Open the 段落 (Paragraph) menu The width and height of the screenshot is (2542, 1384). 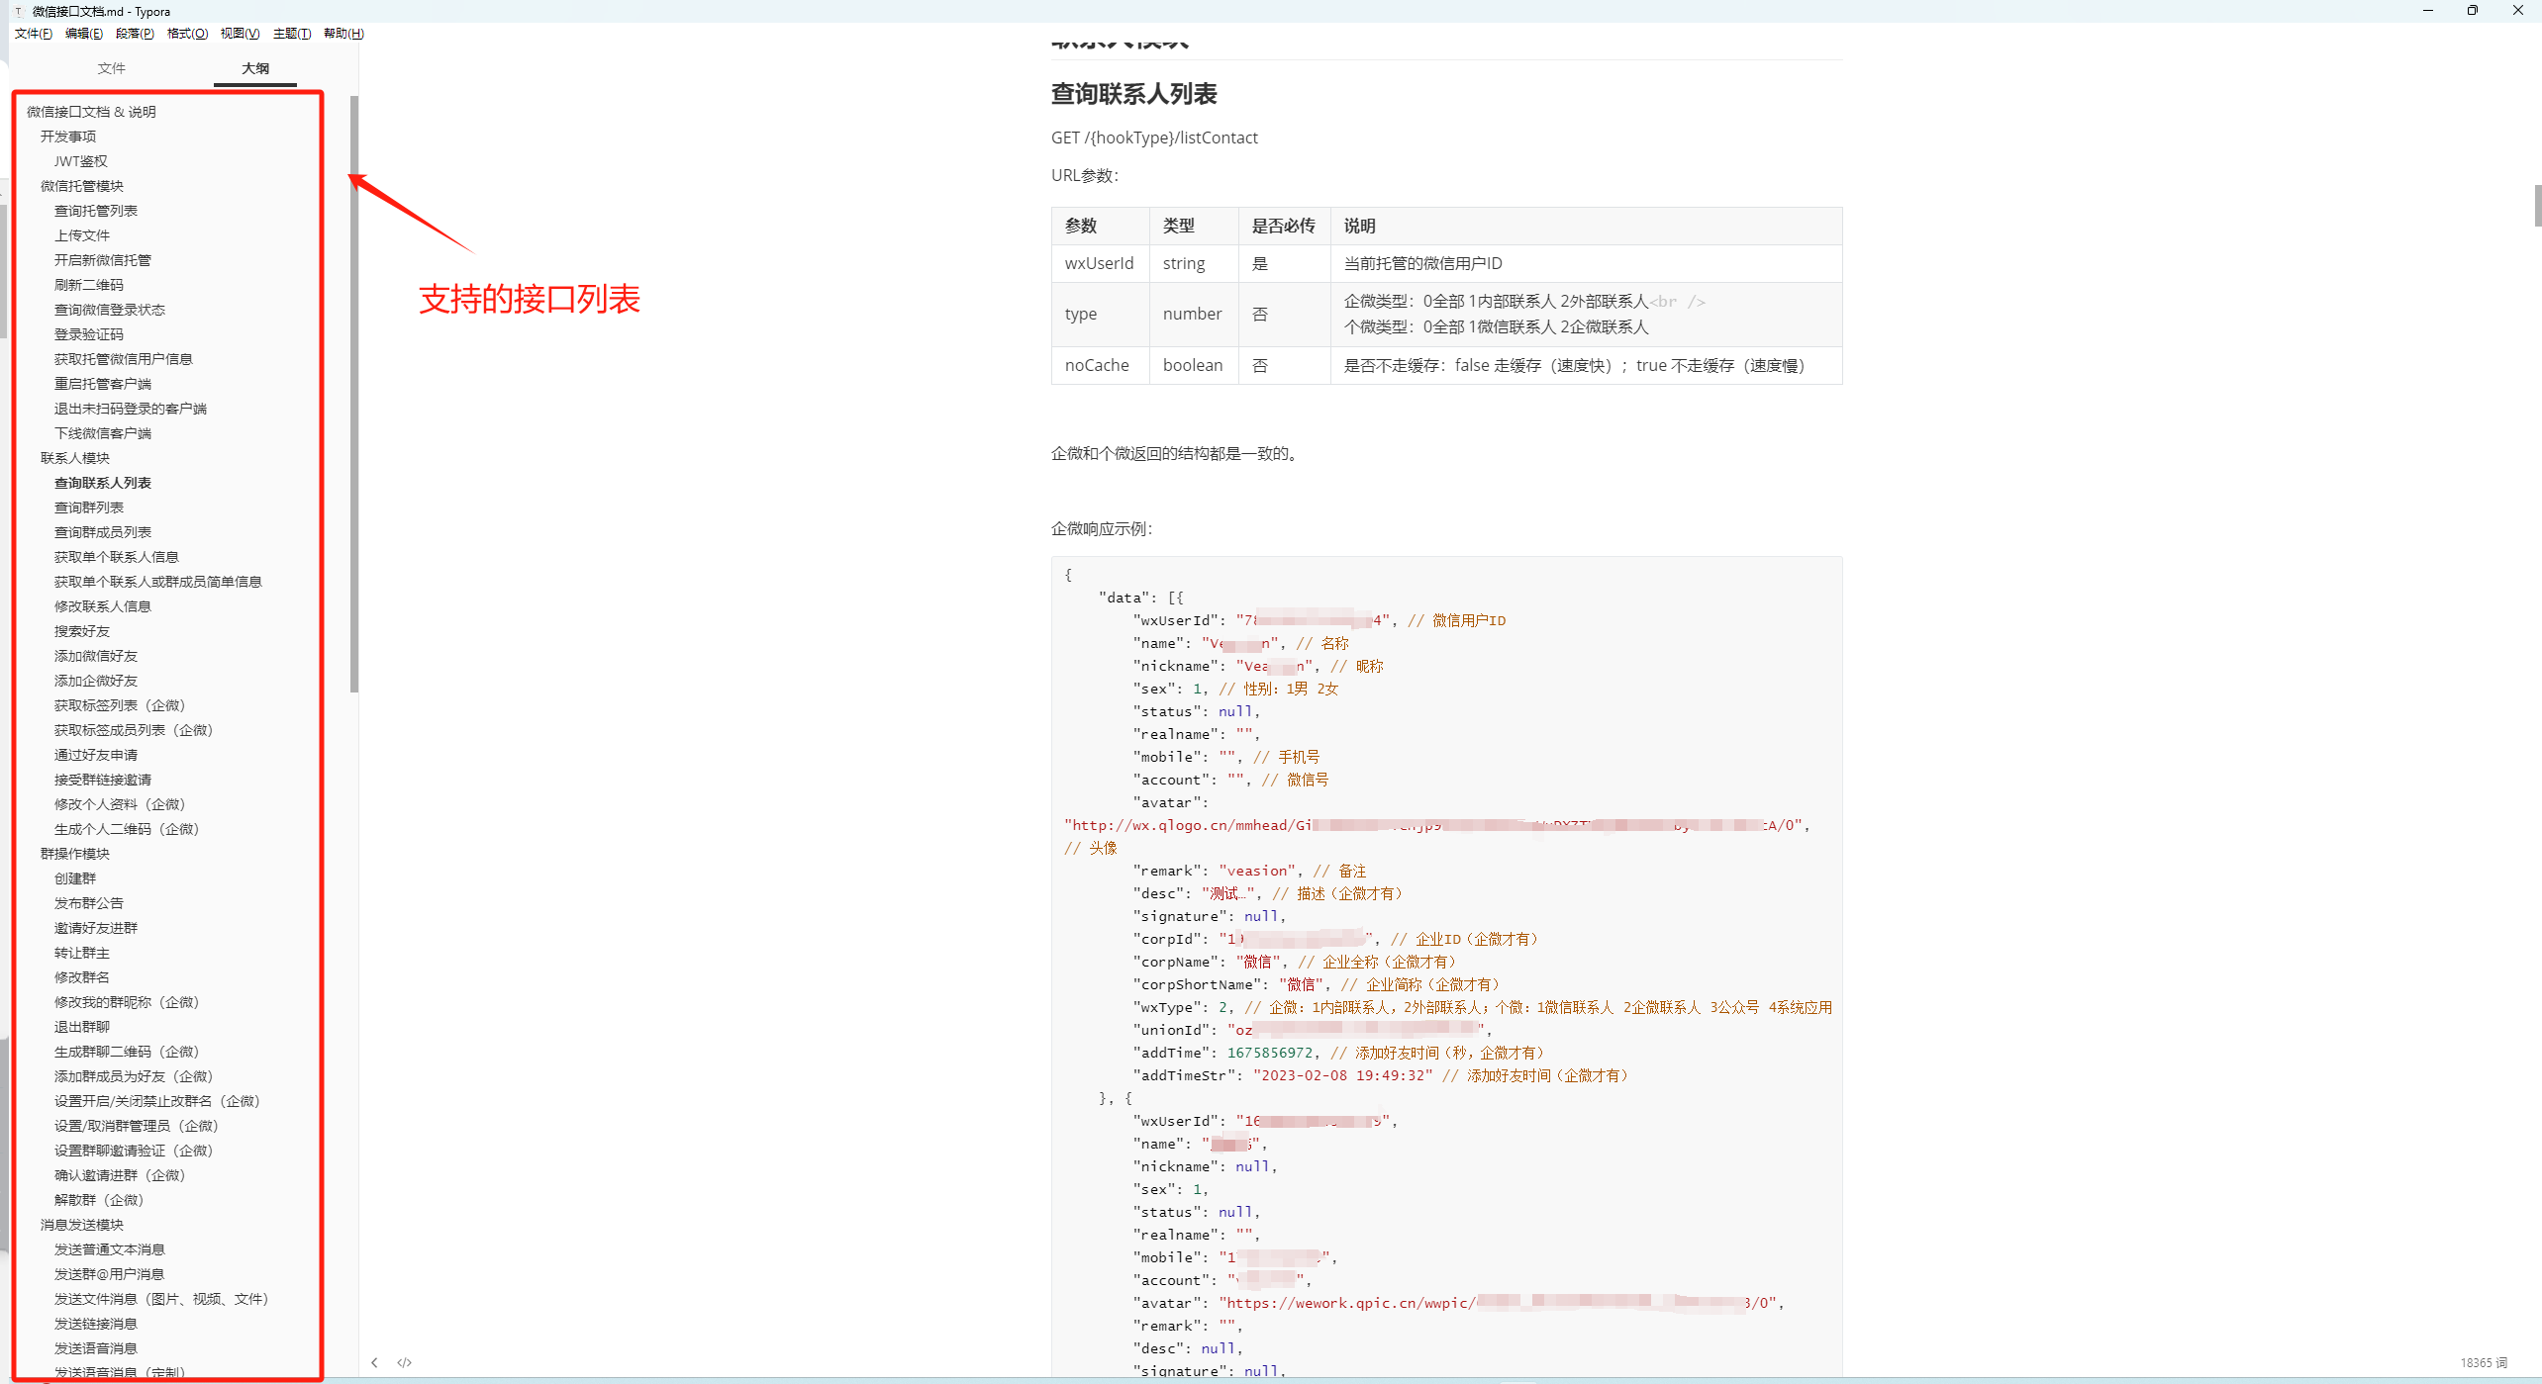(135, 34)
